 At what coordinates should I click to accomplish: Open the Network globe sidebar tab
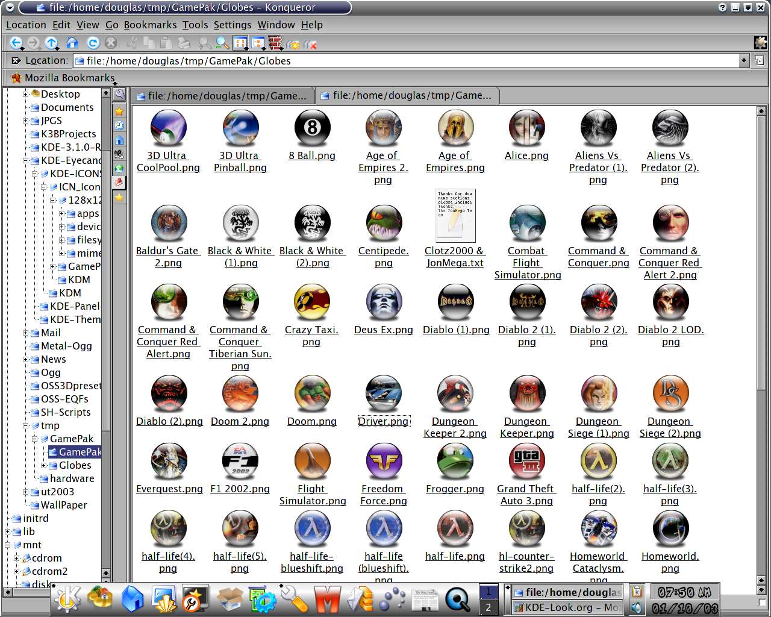point(119,168)
